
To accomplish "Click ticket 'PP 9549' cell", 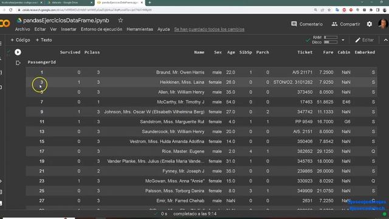I will (304, 122).
